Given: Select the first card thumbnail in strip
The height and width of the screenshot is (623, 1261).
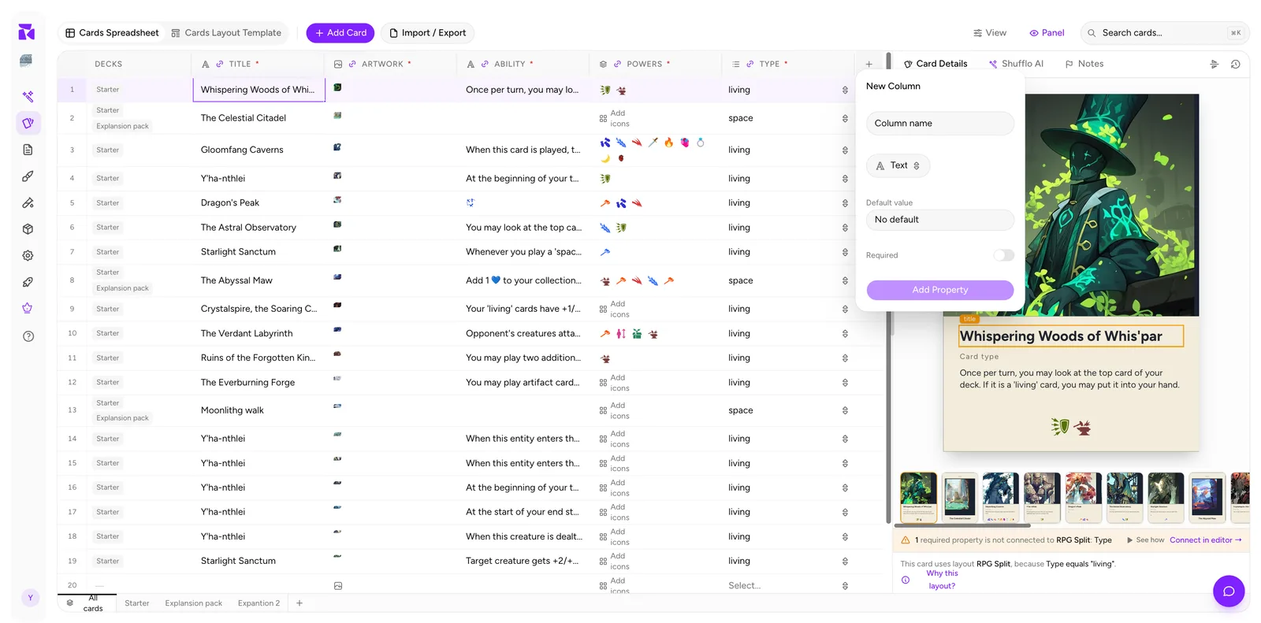Looking at the screenshot, I should pos(919,497).
